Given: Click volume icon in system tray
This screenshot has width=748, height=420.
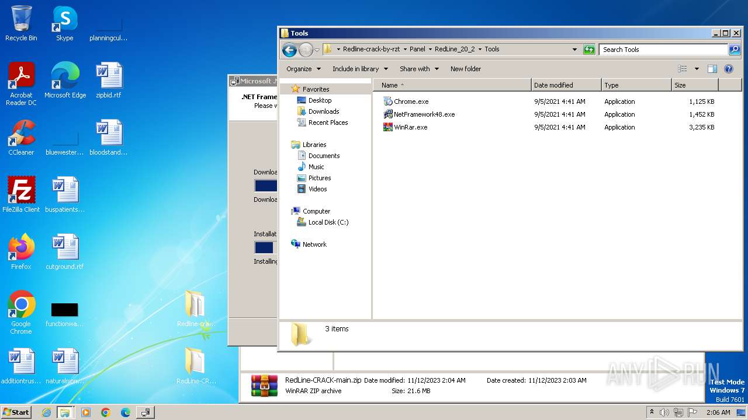Looking at the screenshot, I should click(x=664, y=412).
